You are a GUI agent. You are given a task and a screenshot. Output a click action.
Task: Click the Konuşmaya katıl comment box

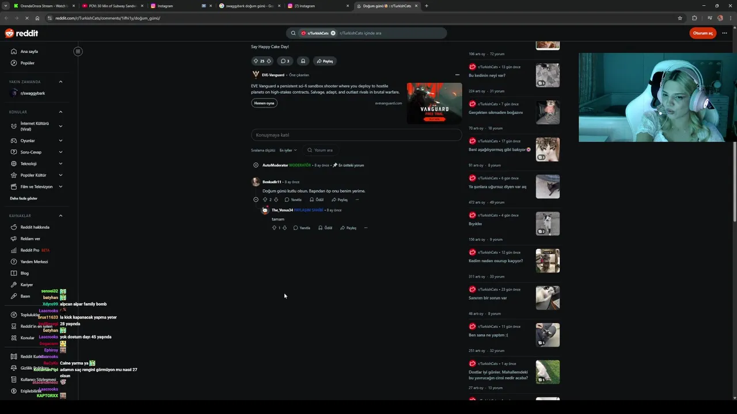[356, 135]
